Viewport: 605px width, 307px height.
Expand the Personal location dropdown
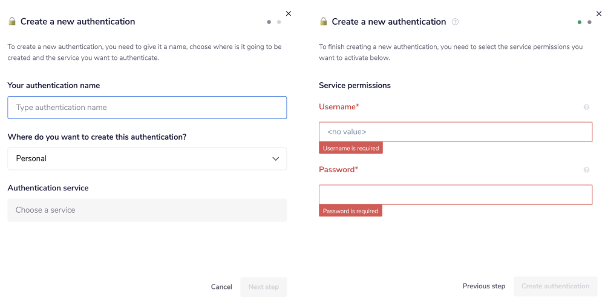(147, 159)
